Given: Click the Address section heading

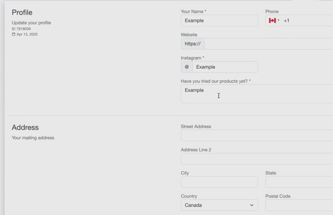Looking at the screenshot, I should pyautogui.click(x=25, y=127).
